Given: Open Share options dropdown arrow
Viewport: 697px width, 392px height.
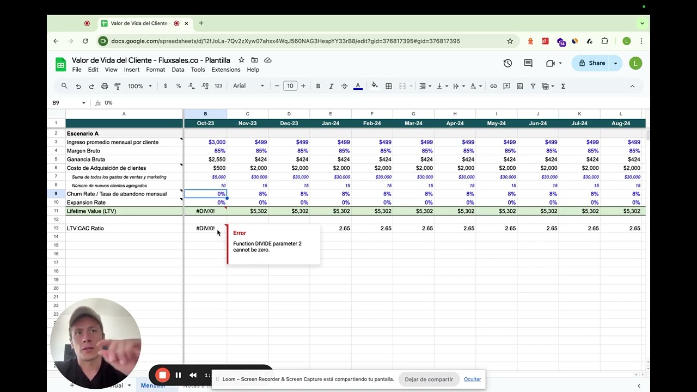Looking at the screenshot, I should [x=616, y=63].
